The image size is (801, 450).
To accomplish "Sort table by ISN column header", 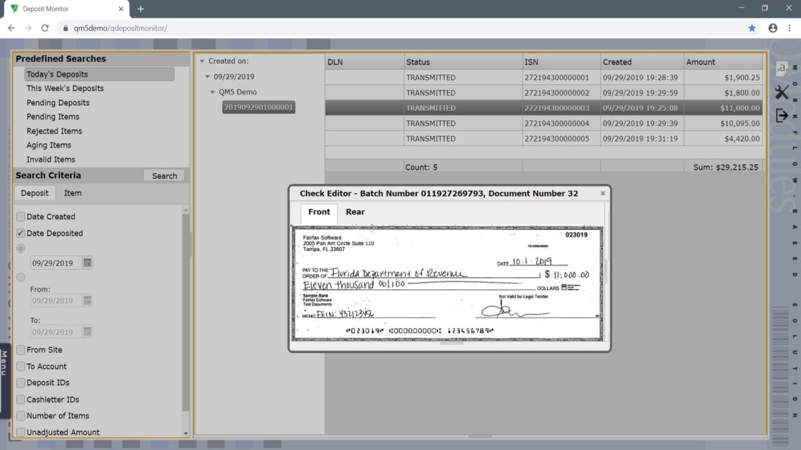I will coord(561,62).
